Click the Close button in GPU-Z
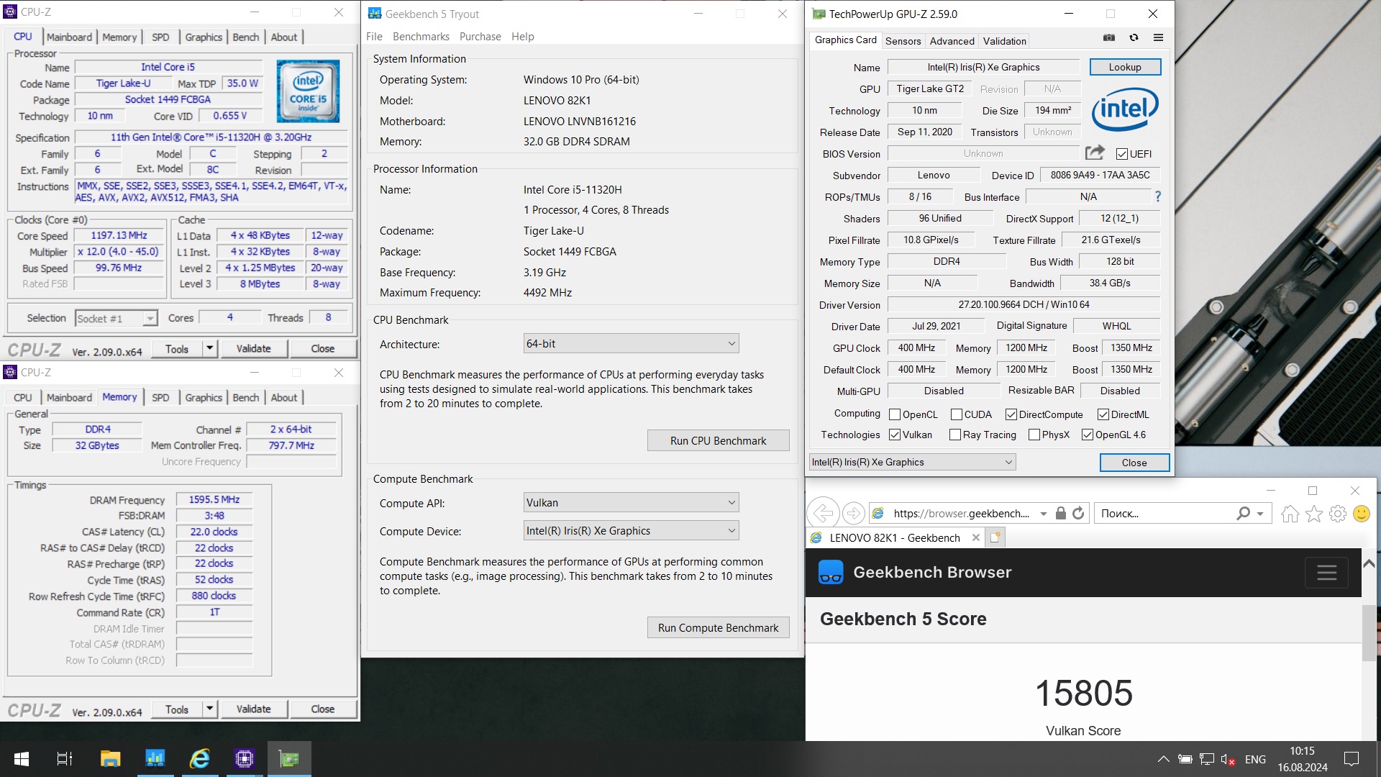The image size is (1381, 777). click(1134, 462)
